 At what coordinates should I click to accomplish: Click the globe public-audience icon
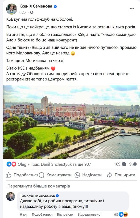[x=32, y=12]
